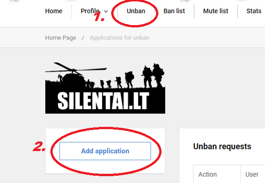Image resolution: width=265 pixels, height=183 pixels.
Task: Click the SILENTAI.LT text in logo
Action: pyautogui.click(x=103, y=101)
